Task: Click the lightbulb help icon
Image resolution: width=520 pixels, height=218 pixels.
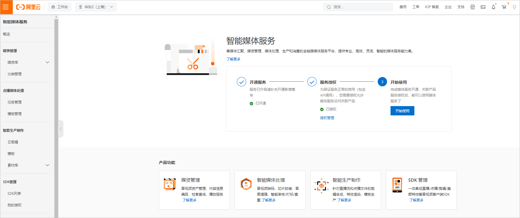Action: 514,7
